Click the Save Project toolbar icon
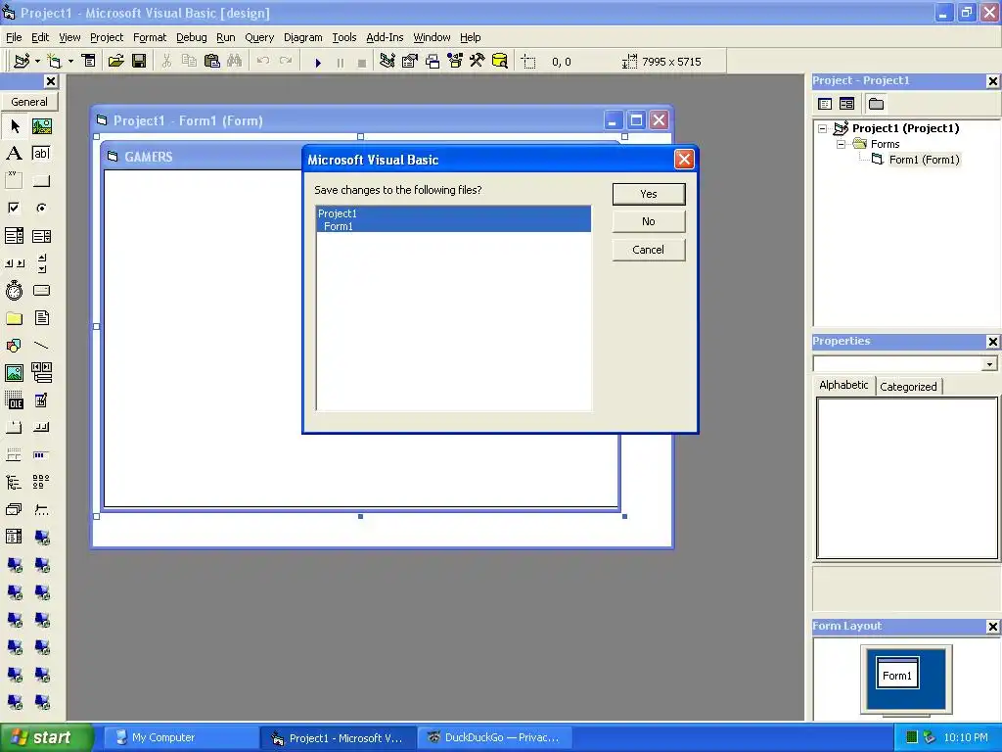Image resolution: width=1002 pixels, height=752 pixels. [139, 62]
